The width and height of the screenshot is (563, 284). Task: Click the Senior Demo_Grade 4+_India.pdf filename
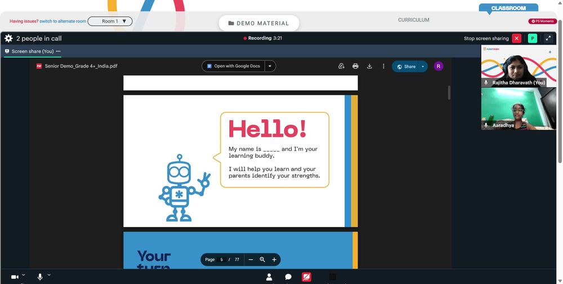pyautogui.click(x=81, y=66)
